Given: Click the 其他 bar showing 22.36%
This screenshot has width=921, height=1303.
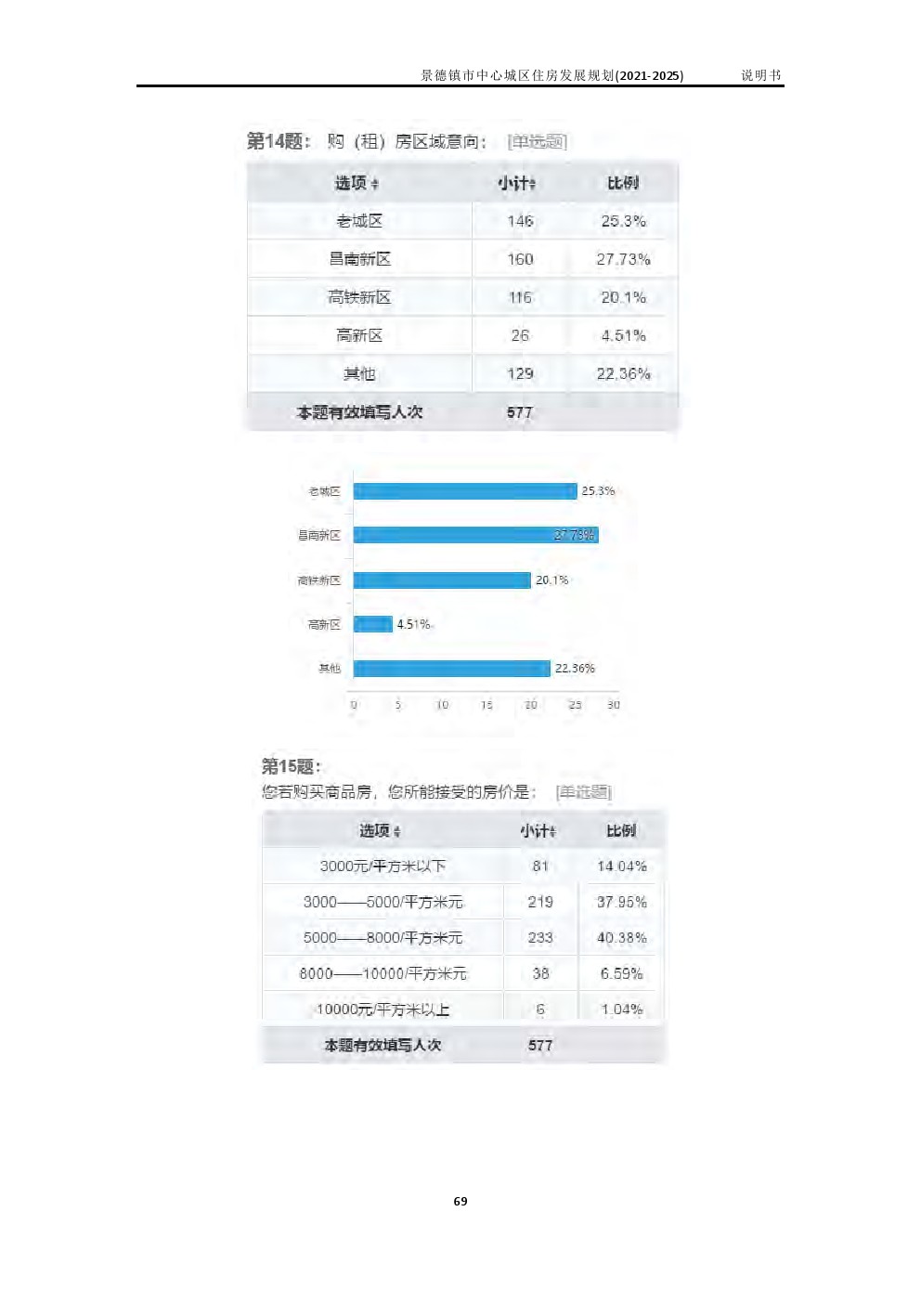Looking at the screenshot, I should (451, 669).
